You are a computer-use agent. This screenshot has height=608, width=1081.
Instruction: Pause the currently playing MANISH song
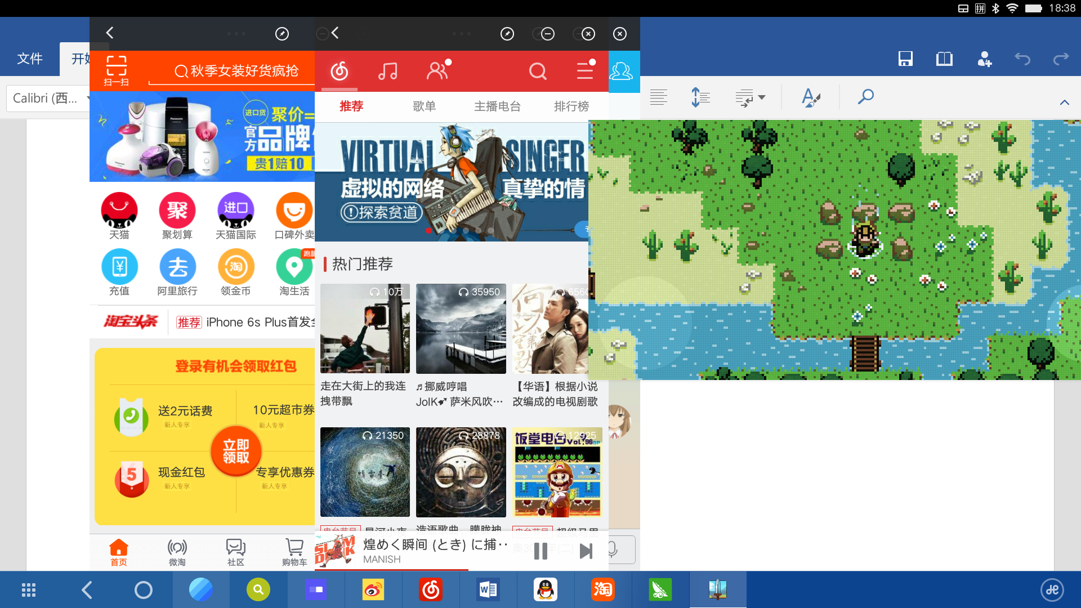tap(540, 551)
